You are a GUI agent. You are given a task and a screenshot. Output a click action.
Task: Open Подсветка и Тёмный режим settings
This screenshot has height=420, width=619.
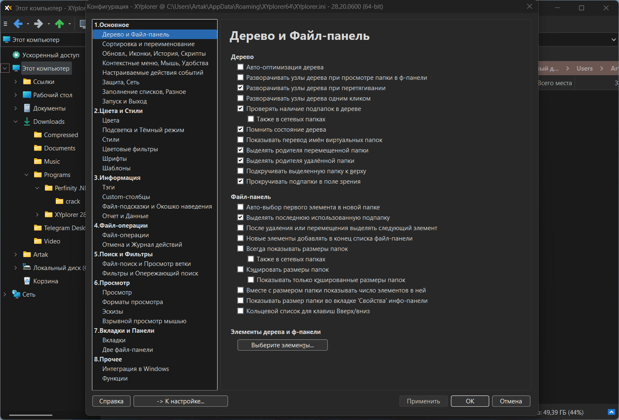[x=143, y=130]
